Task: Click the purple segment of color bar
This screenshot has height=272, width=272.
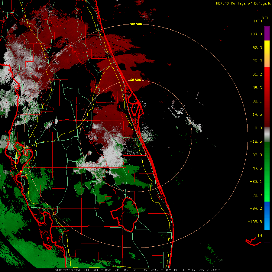Action: [267, 34]
